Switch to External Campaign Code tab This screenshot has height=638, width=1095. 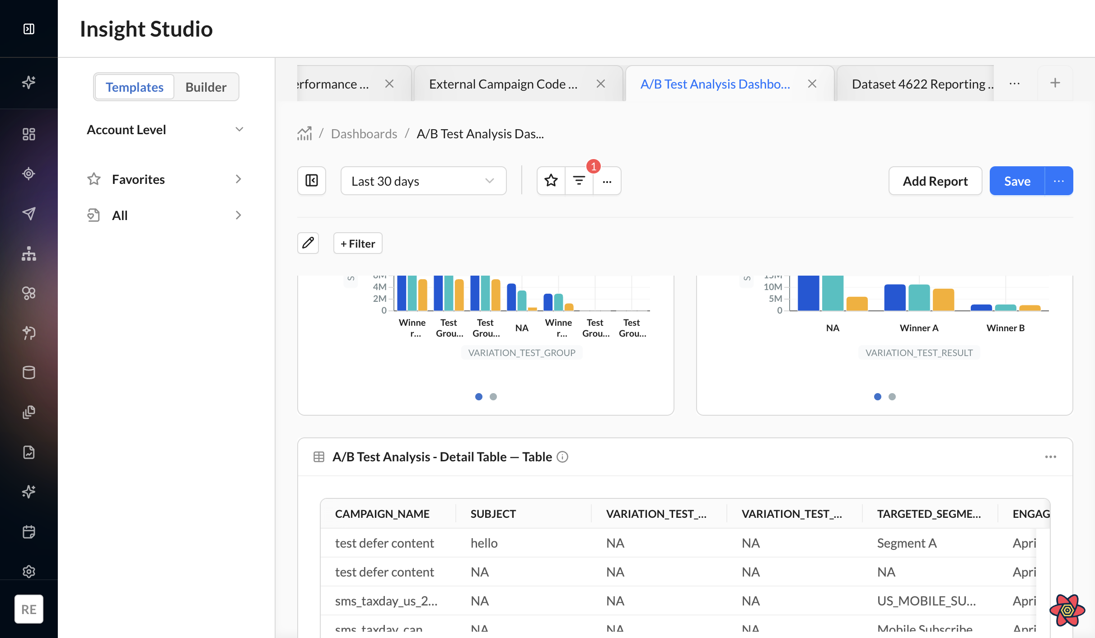[x=503, y=84]
